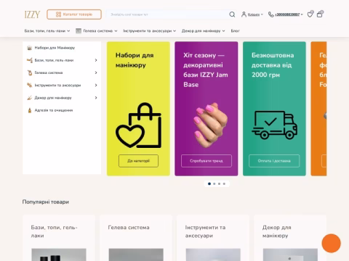Click the sidebar Бази, топи, гель-лаки icon
The height and width of the screenshot is (261, 349).
pyautogui.click(x=30, y=60)
